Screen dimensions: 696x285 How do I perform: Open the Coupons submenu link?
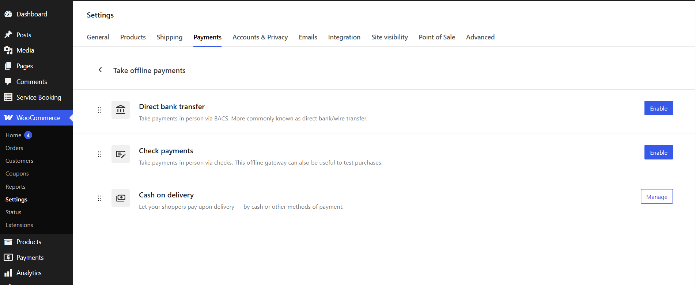[x=17, y=174]
